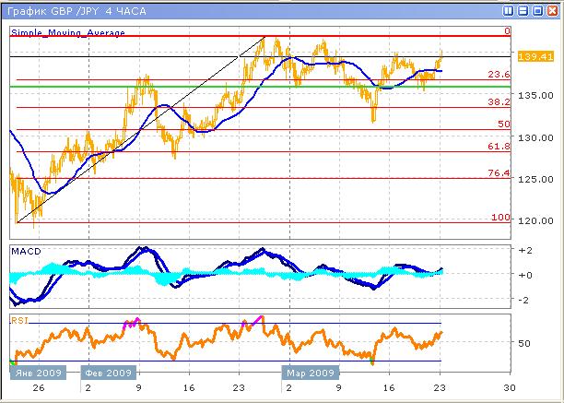The width and height of the screenshot is (564, 403).
Task: Jump to the Мар 2009 month marker
Action: [311, 373]
